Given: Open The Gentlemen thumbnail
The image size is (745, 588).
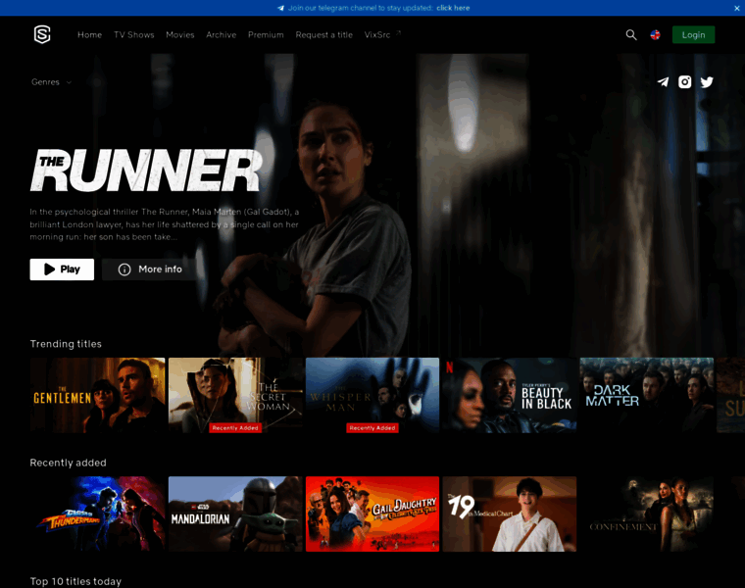Looking at the screenshot, I should coord(97,395).
